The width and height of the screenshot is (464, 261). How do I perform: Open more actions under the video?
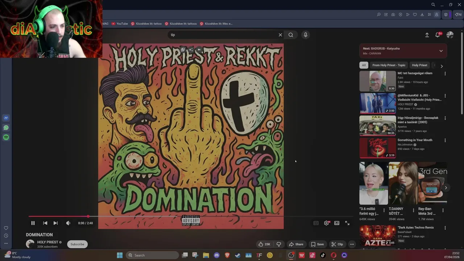pos(352,244)
